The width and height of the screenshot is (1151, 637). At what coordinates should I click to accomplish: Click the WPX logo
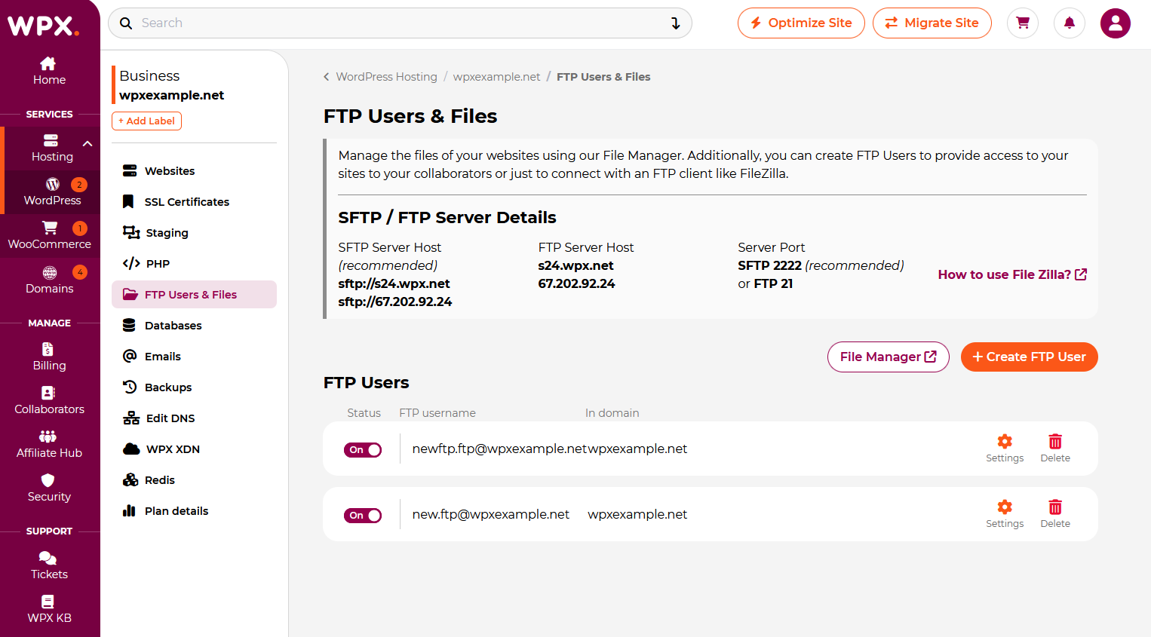(x=43, y=25)
